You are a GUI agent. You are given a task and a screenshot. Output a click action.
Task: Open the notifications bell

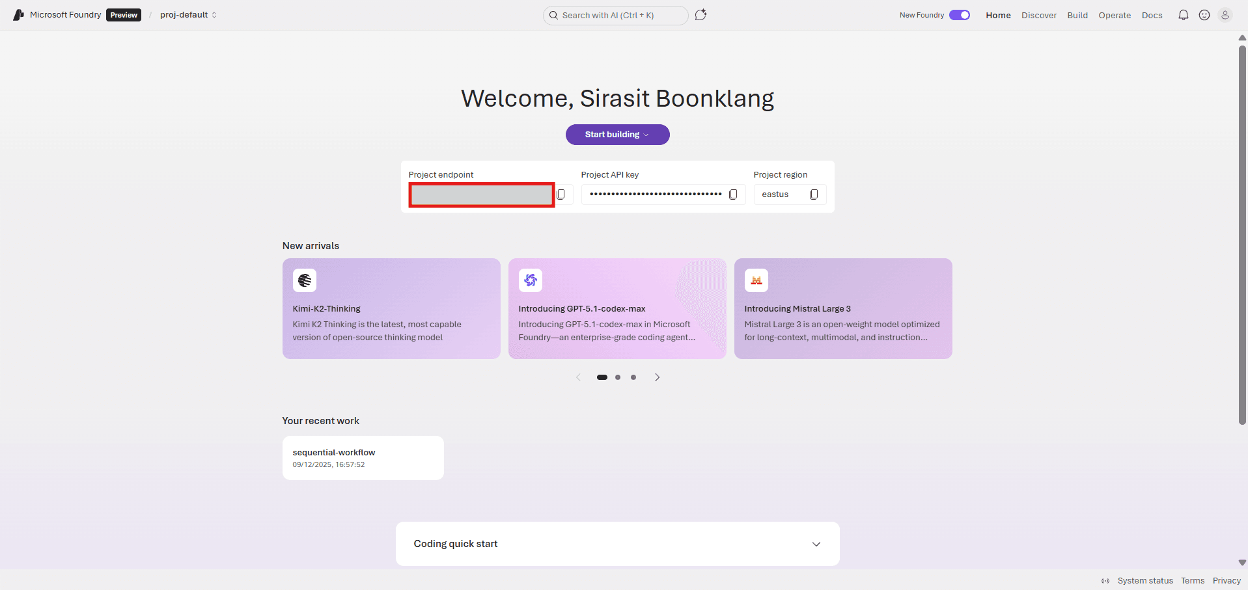(x=1184, y=15)
